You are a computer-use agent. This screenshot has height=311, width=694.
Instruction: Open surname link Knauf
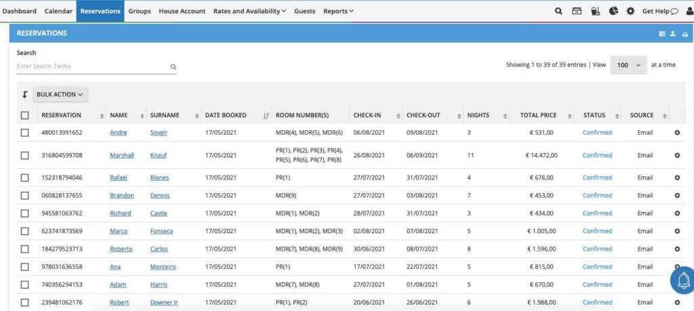click(x=159, y=155)
